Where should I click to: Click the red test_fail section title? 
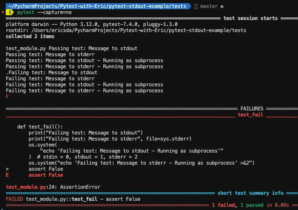click(251, 115)
